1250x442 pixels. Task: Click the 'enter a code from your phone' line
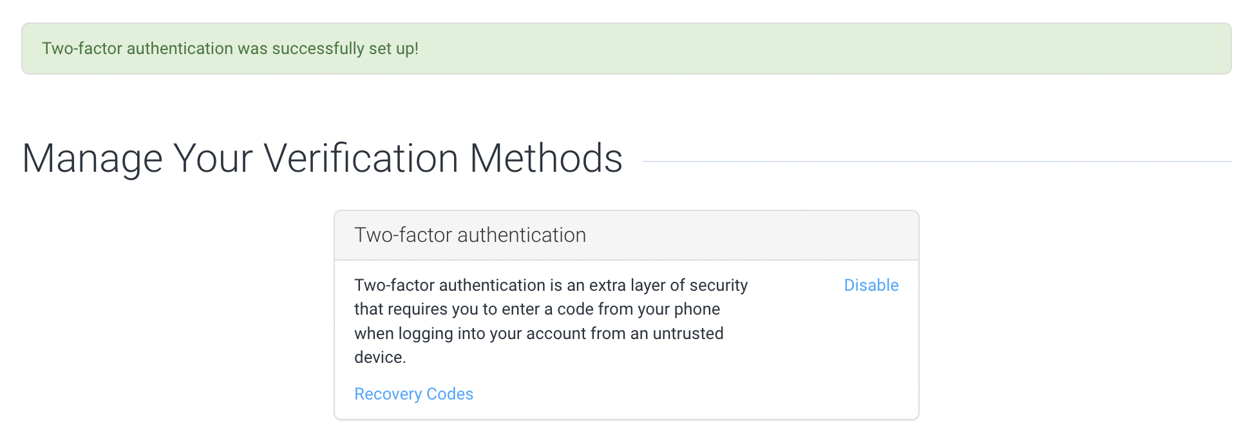(x=537, y=309)
